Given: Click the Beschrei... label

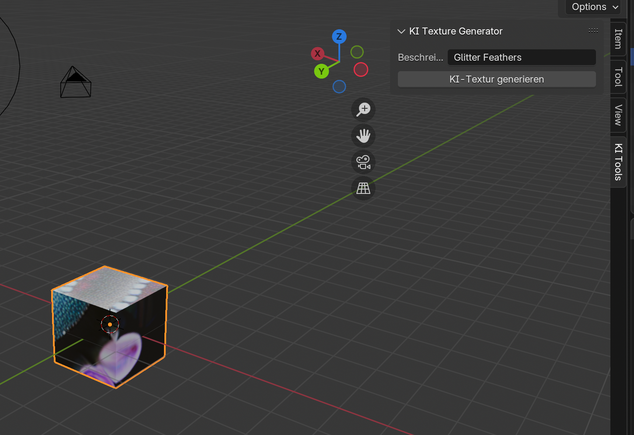Looking at the screenshot, I should coord(421,58).
